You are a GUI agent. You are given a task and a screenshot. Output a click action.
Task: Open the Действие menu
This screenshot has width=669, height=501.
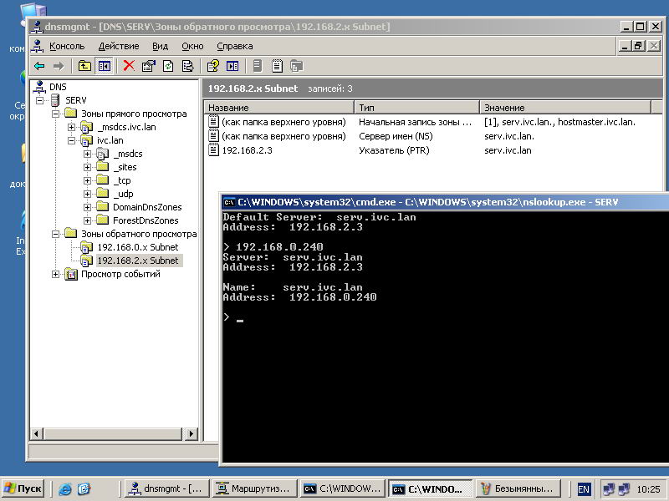[118, 46]
